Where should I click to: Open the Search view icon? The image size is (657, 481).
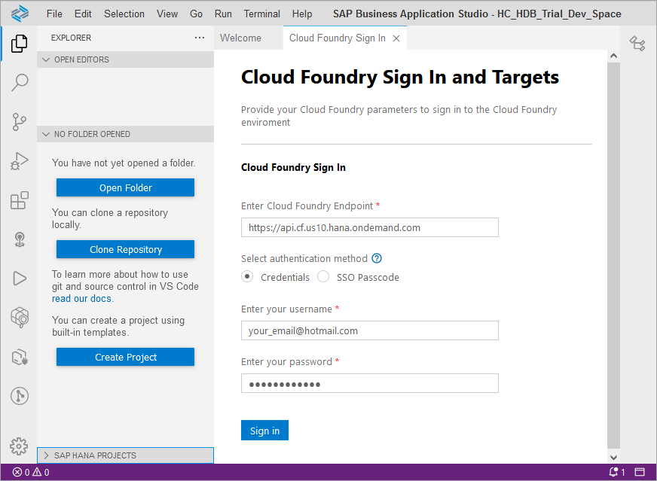[x=20, y=83]
